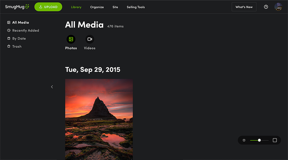This screenshot has height=160, width=288.
Task: Open the help question mark icon
Action: (x=266, y=7)
